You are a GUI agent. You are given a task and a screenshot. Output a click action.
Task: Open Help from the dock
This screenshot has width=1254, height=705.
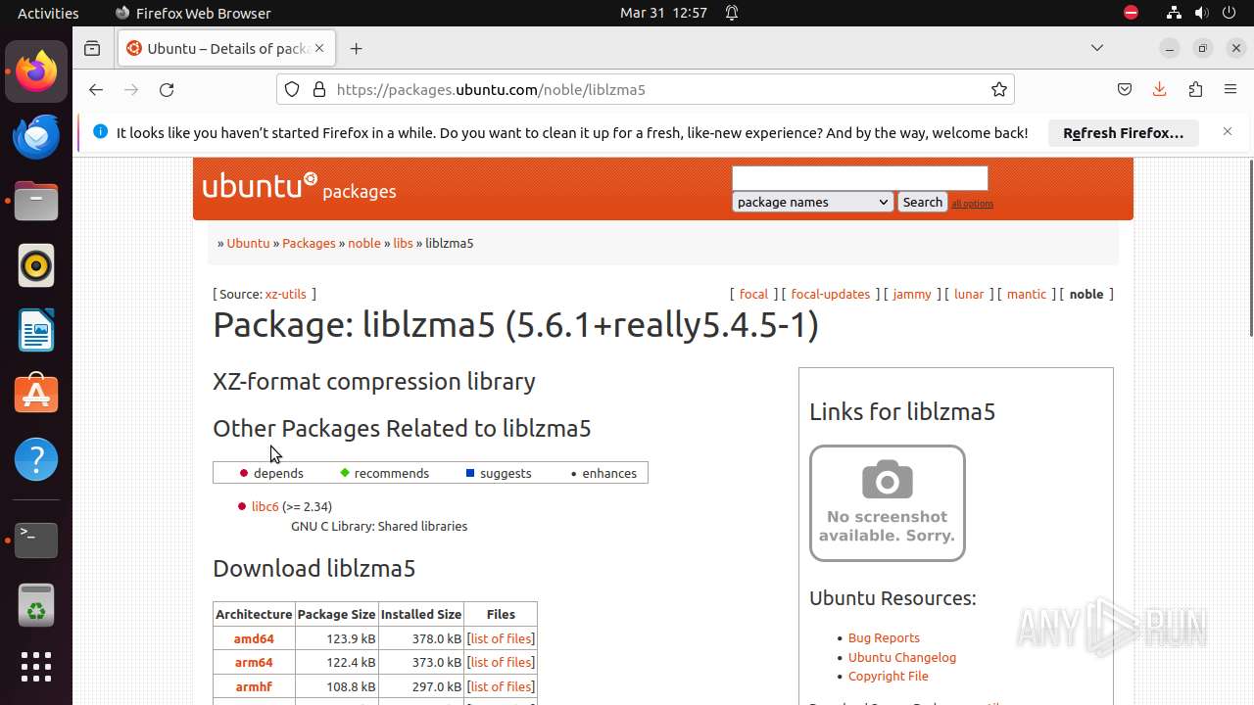pyautogui.click(x=36, y=459)
